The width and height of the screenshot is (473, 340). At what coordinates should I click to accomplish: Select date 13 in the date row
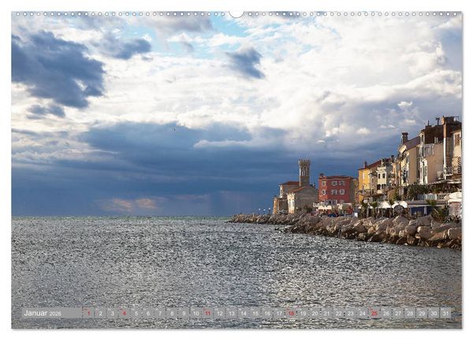point(231,313)
